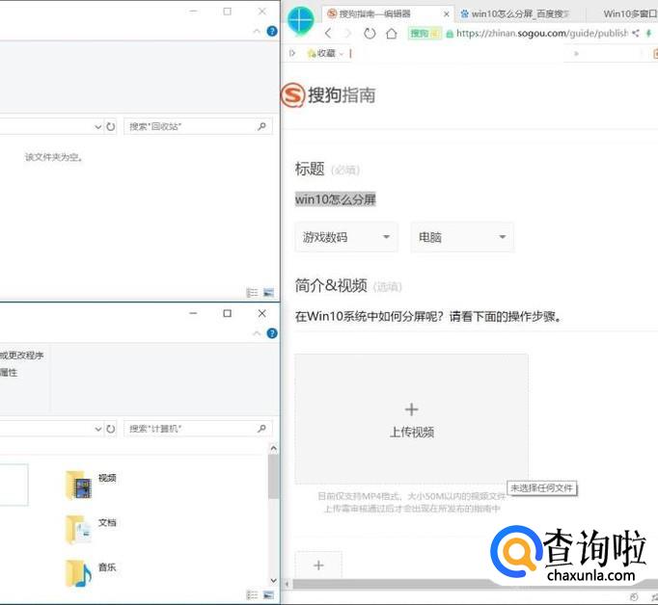The height and width of the screenshot is (605, 658).
Task: Click magnifier icon in 回收站 search box
Action: 261,126
